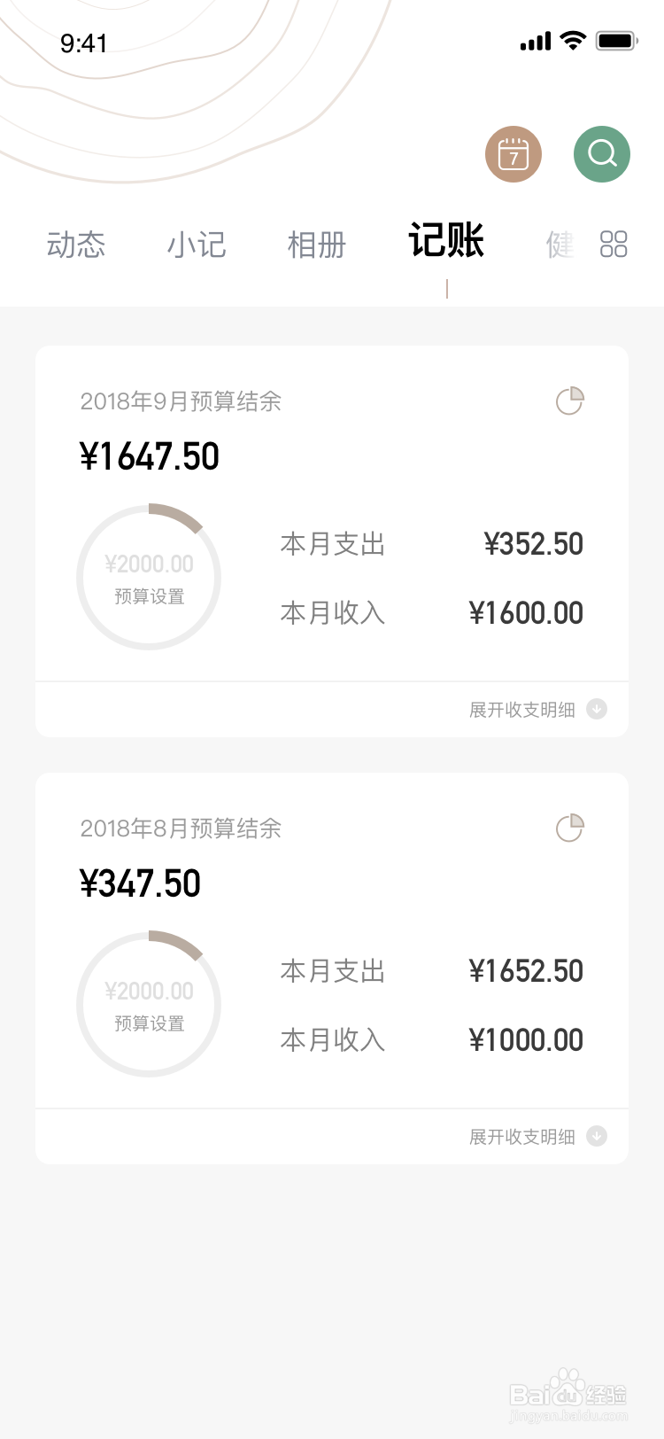664x1439 pixels.
Task: Open the 2018年9月预算结余 card title
Action: [x=181, y=401]
